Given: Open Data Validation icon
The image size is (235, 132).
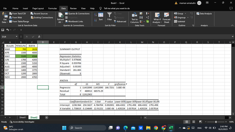Looking at the screenshot, I should click(141, 22).
